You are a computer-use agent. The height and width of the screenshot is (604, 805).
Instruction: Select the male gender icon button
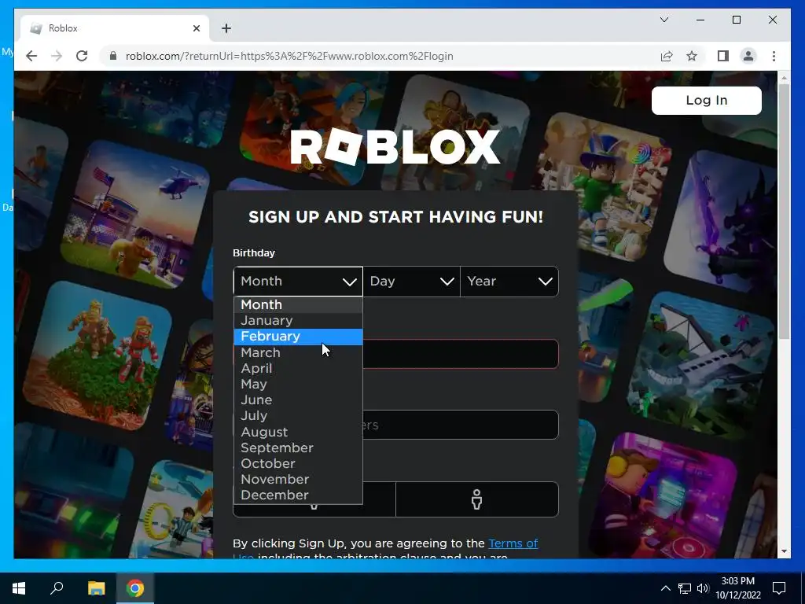coord(477,499)
